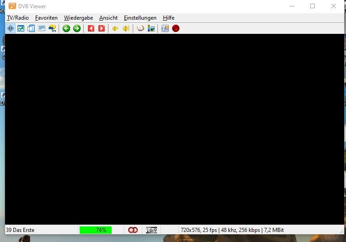
Task: Click the screenshot snapshot icon
Action: coord(165,28)
